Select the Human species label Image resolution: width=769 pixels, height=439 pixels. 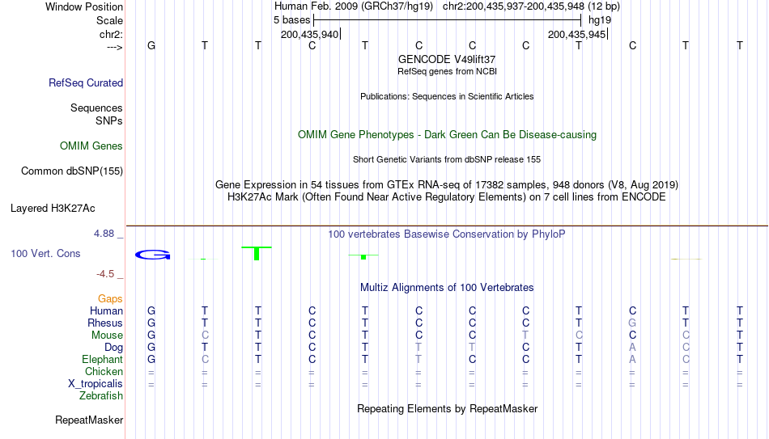pyautogui.click(x=106, y=311)
